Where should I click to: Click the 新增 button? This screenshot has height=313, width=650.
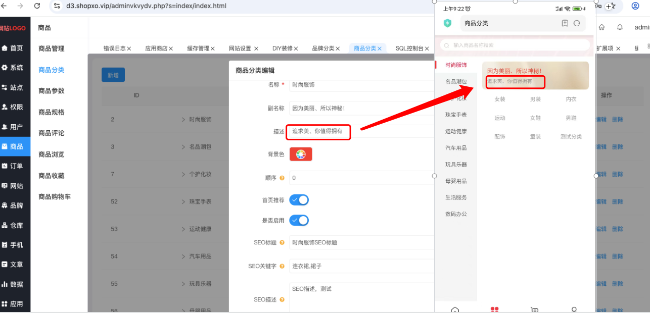tap(113, 75)
